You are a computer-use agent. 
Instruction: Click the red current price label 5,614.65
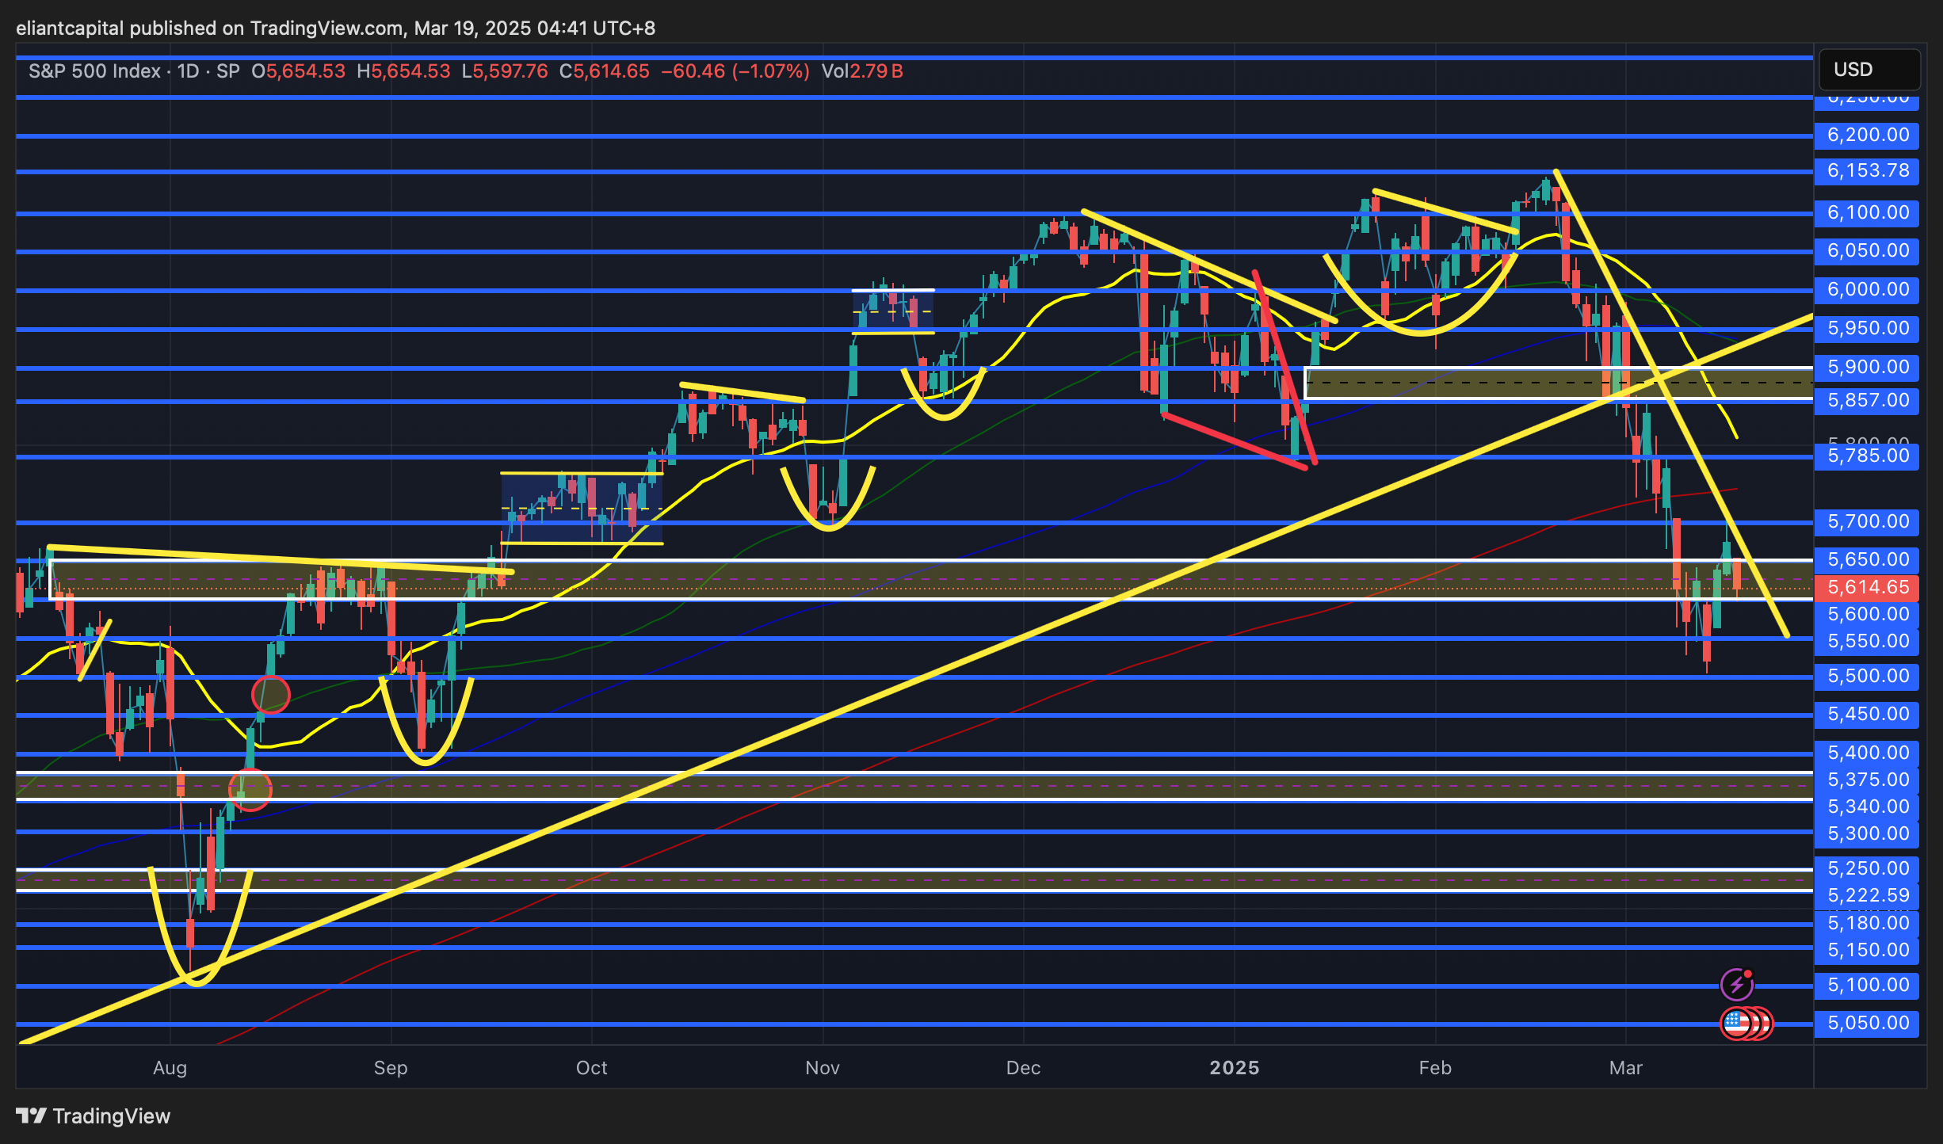[x=1867, y=587]
